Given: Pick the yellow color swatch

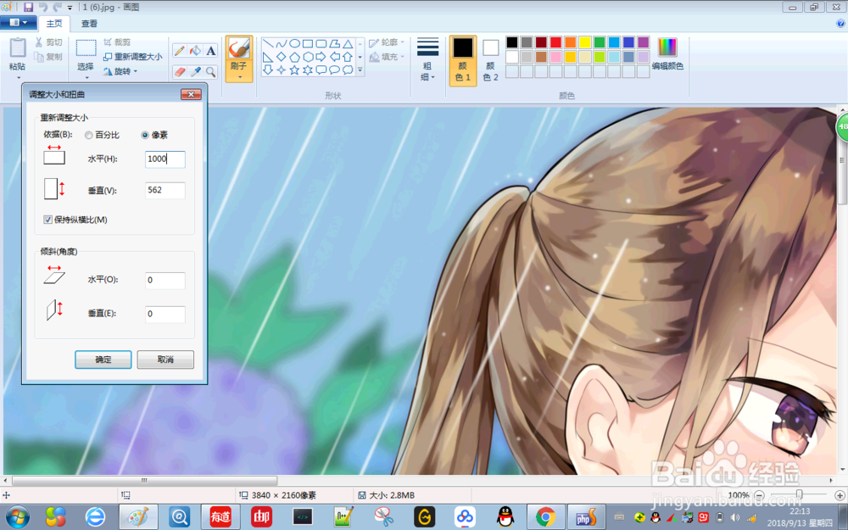Looking at the screenshot, I should [x=584, y=42].
